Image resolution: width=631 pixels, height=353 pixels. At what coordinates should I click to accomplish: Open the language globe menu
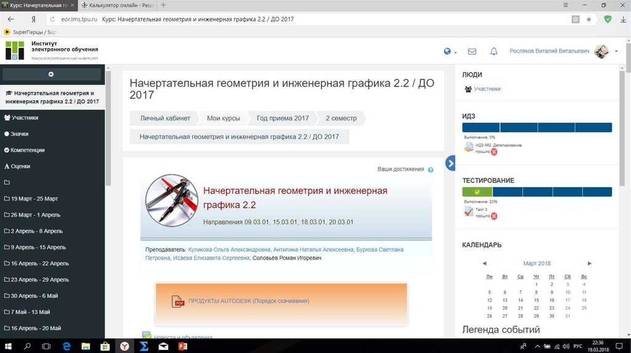pos(449,52)
